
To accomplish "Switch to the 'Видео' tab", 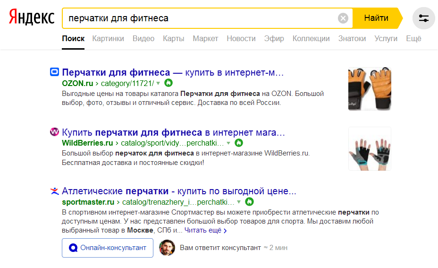I will 143,39.
